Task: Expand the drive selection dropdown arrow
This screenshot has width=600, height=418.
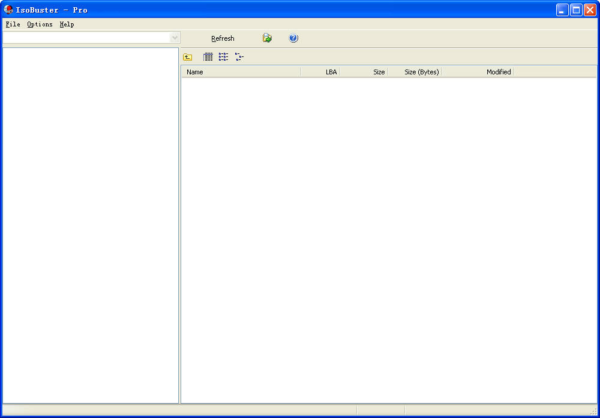Action: pyautogui.click(x=175, y=37)
